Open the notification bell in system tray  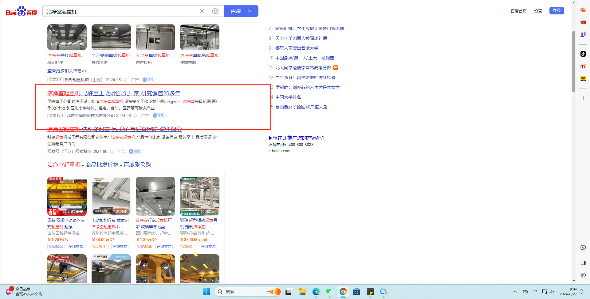click(x=581, y=292)
